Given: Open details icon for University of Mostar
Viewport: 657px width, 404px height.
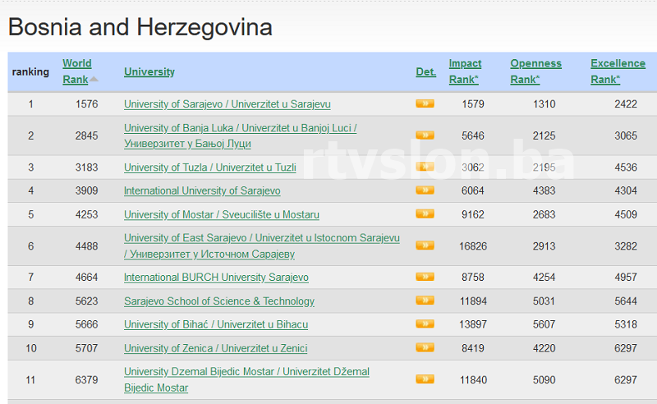Looking at the screenshot, I should point(425,214).
